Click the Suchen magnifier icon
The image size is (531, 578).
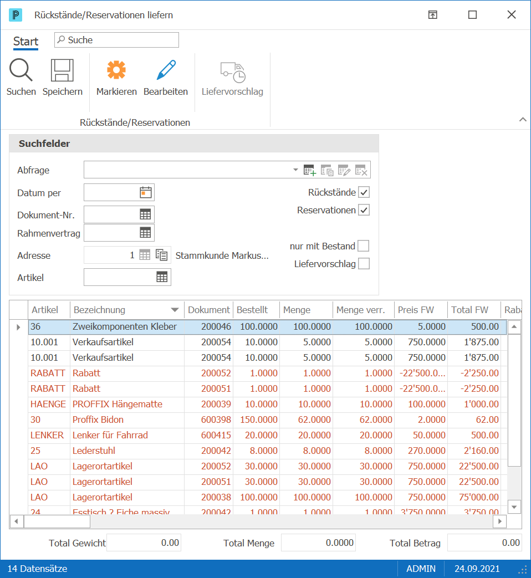[21, 70]
